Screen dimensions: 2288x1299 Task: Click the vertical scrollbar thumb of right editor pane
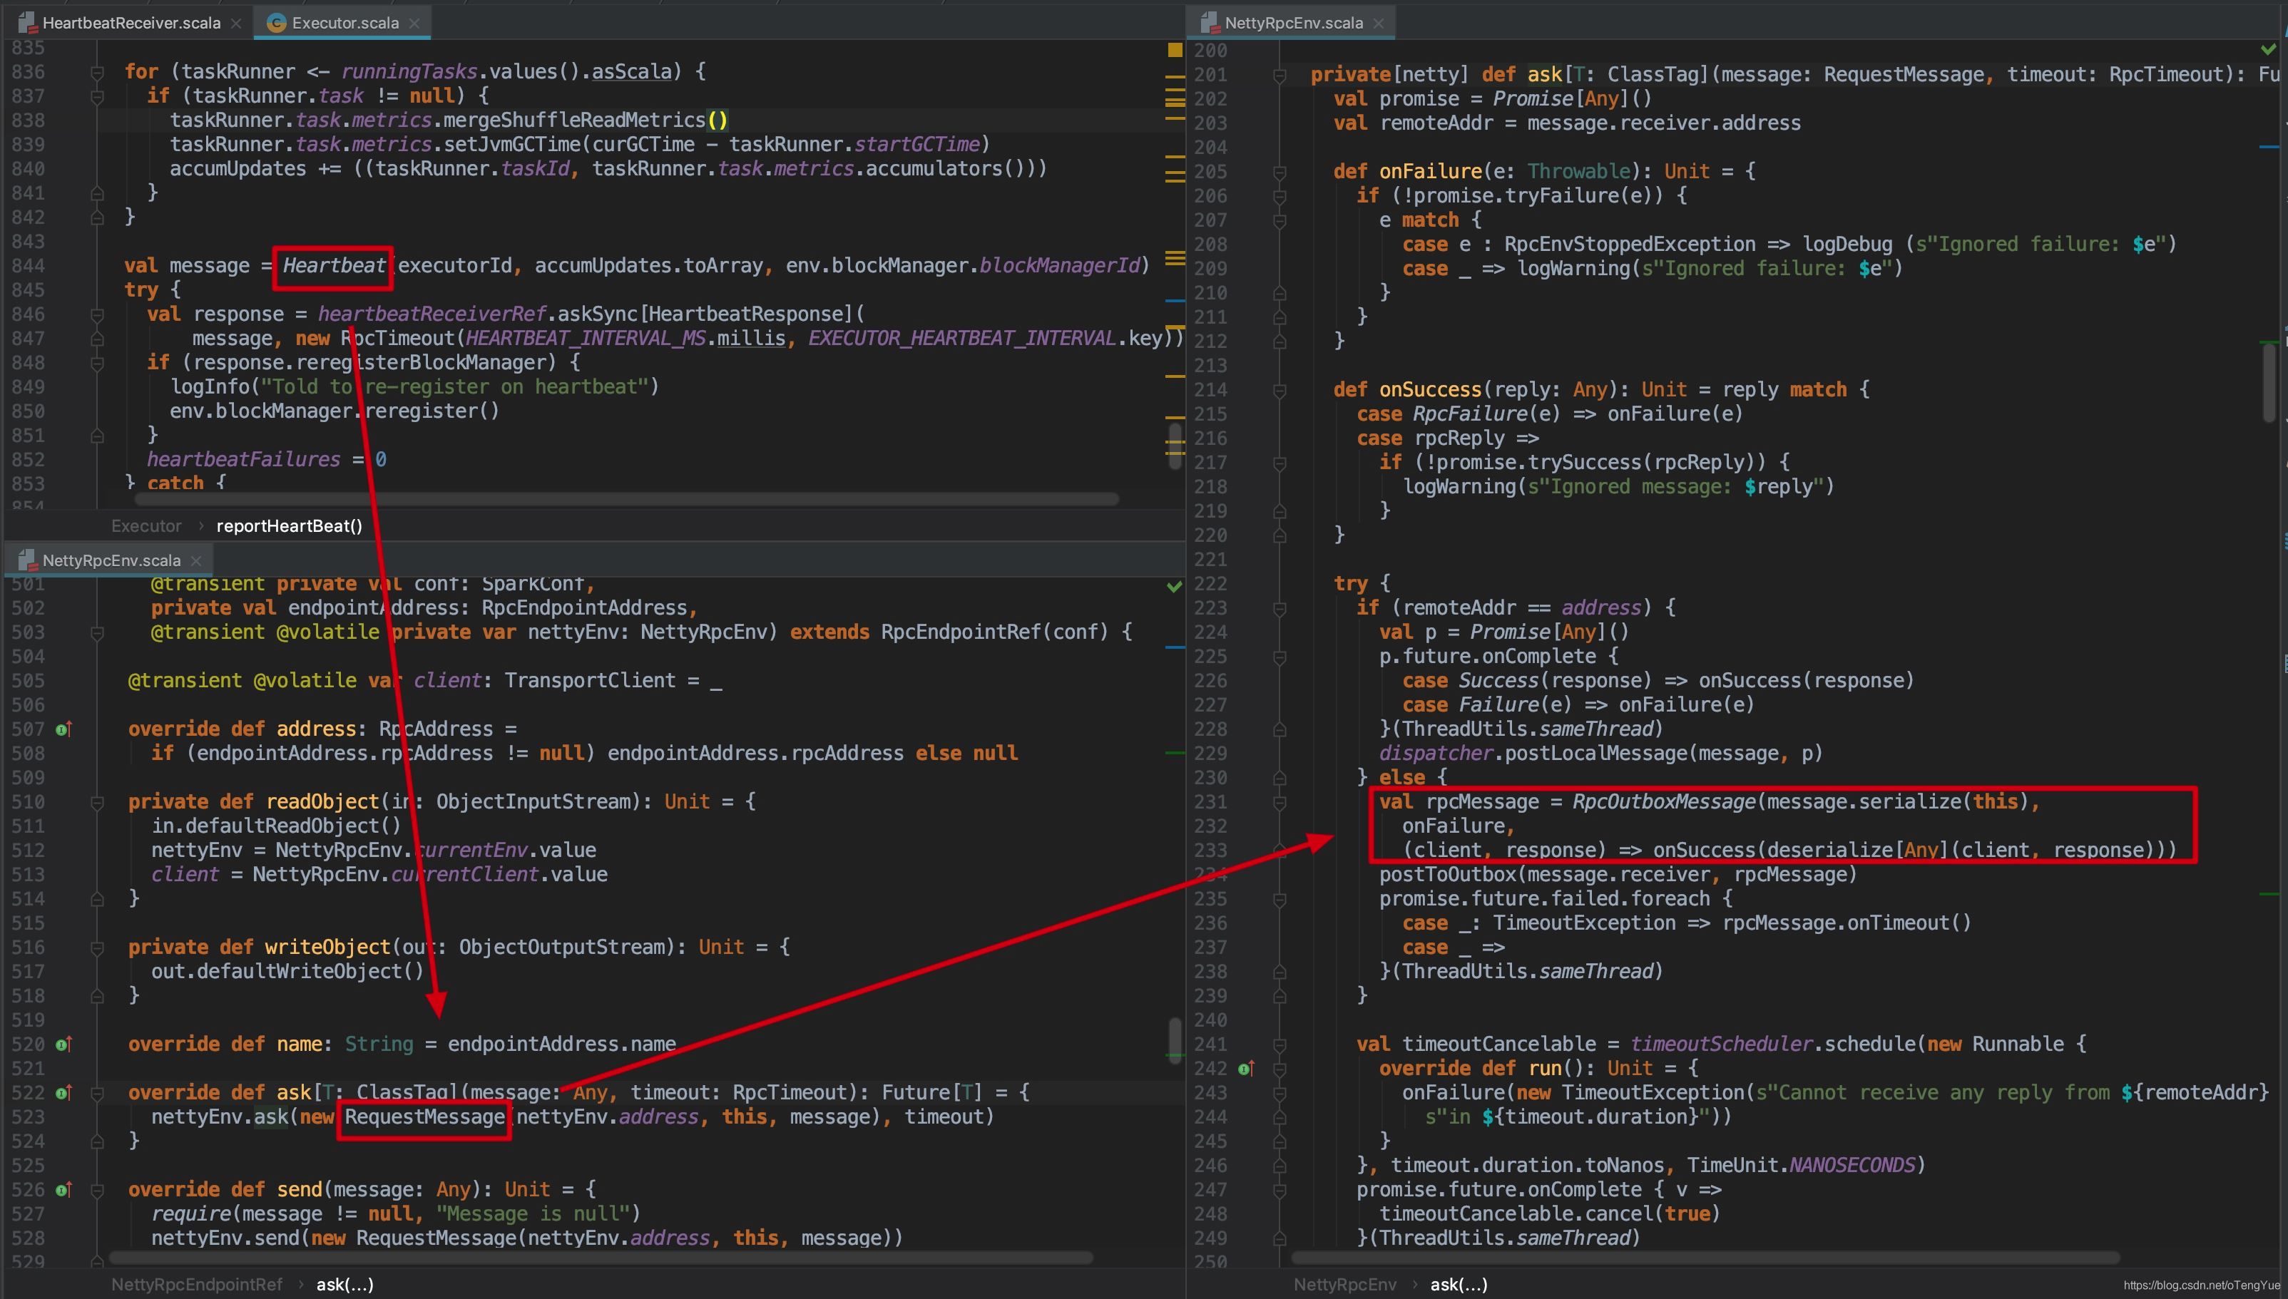click(2268, 383)
